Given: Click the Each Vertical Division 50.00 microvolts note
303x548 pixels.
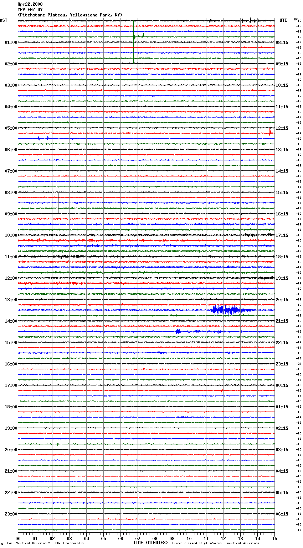Looking at the screenshot, I should (x=45, y=543).
